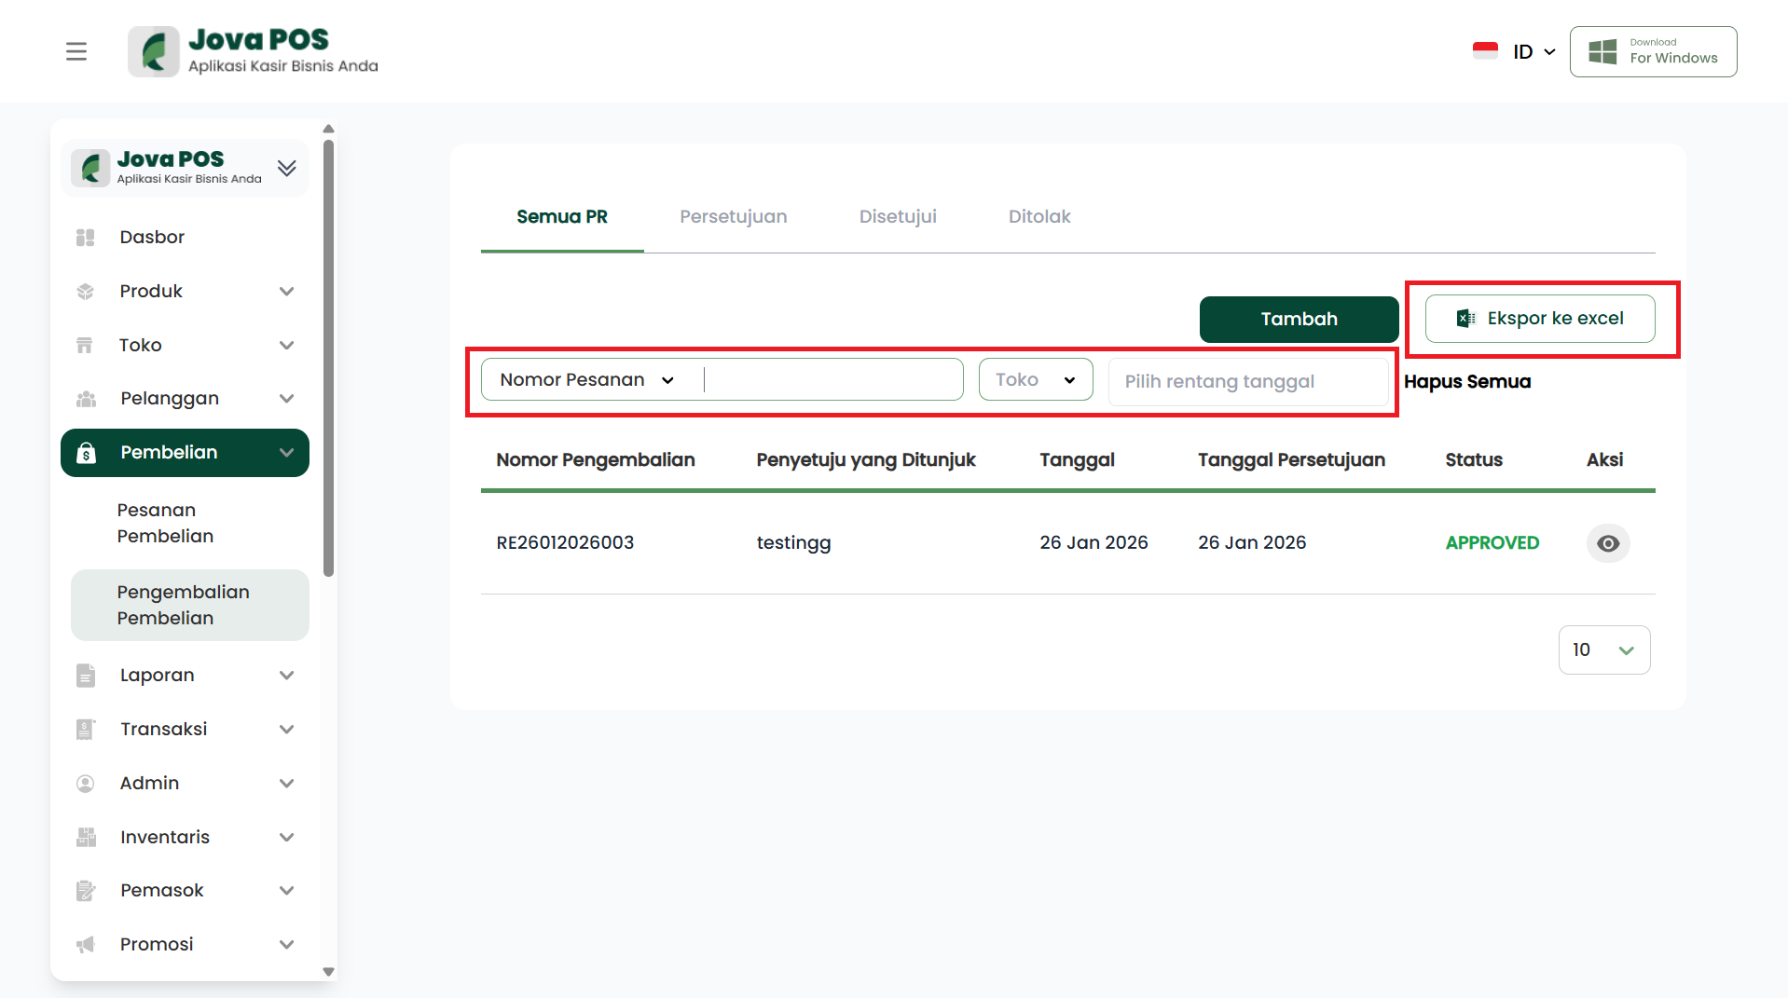Change rows per page from 10
Image resolution: width=1788 pixels, height=998 pixels.
[1603, 650]
